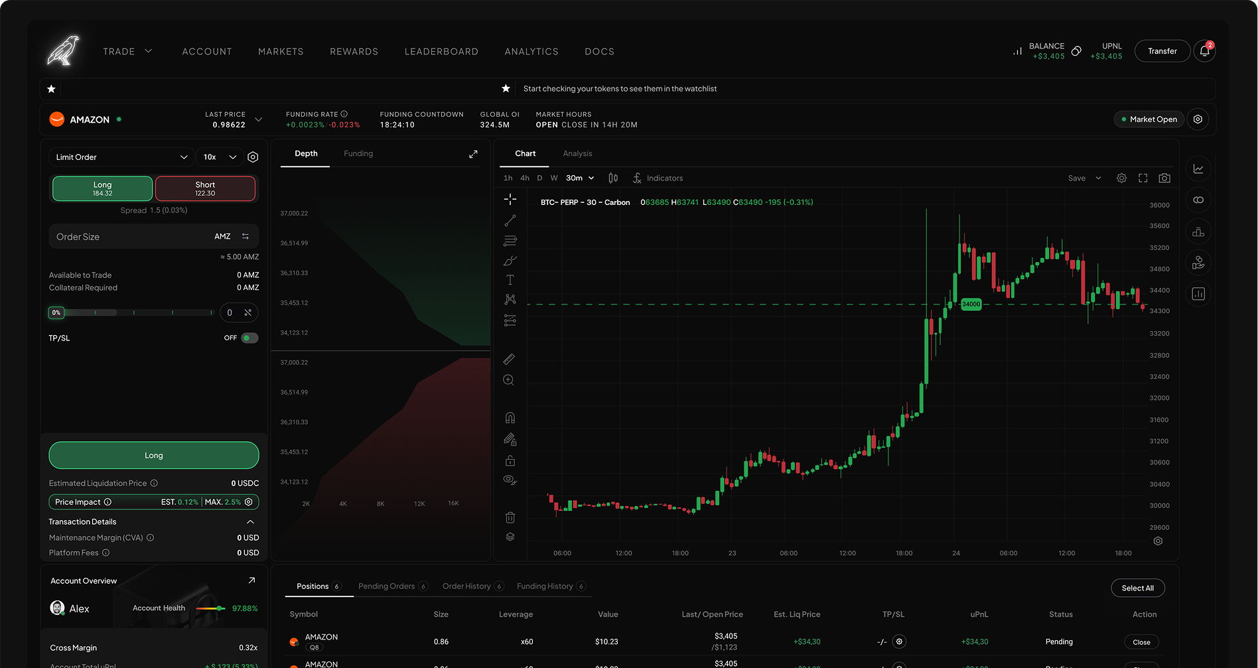Select the Short side toggle 122.30
The image size is (1258, 668).
[x=205, y=188]
